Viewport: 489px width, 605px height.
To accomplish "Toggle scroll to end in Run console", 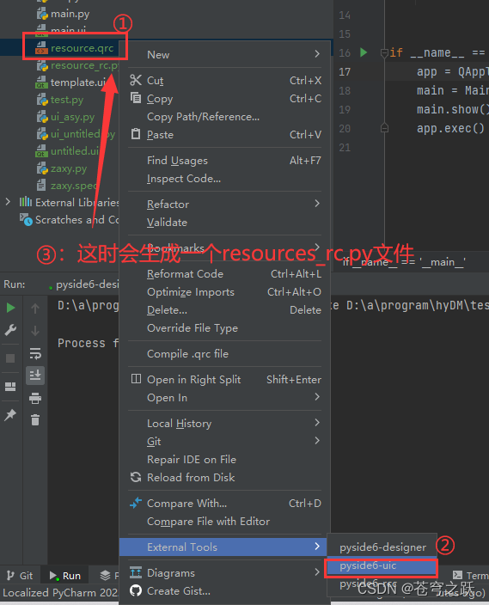I will (35, 375).
